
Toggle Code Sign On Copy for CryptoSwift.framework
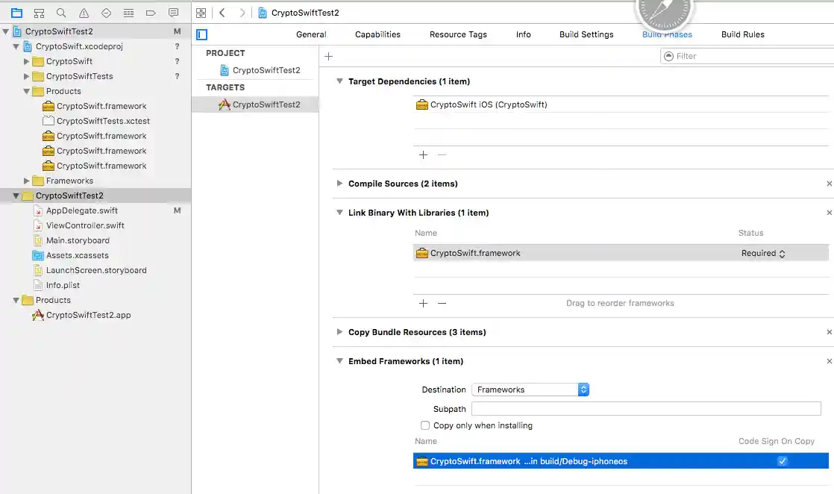pos(782,461)
